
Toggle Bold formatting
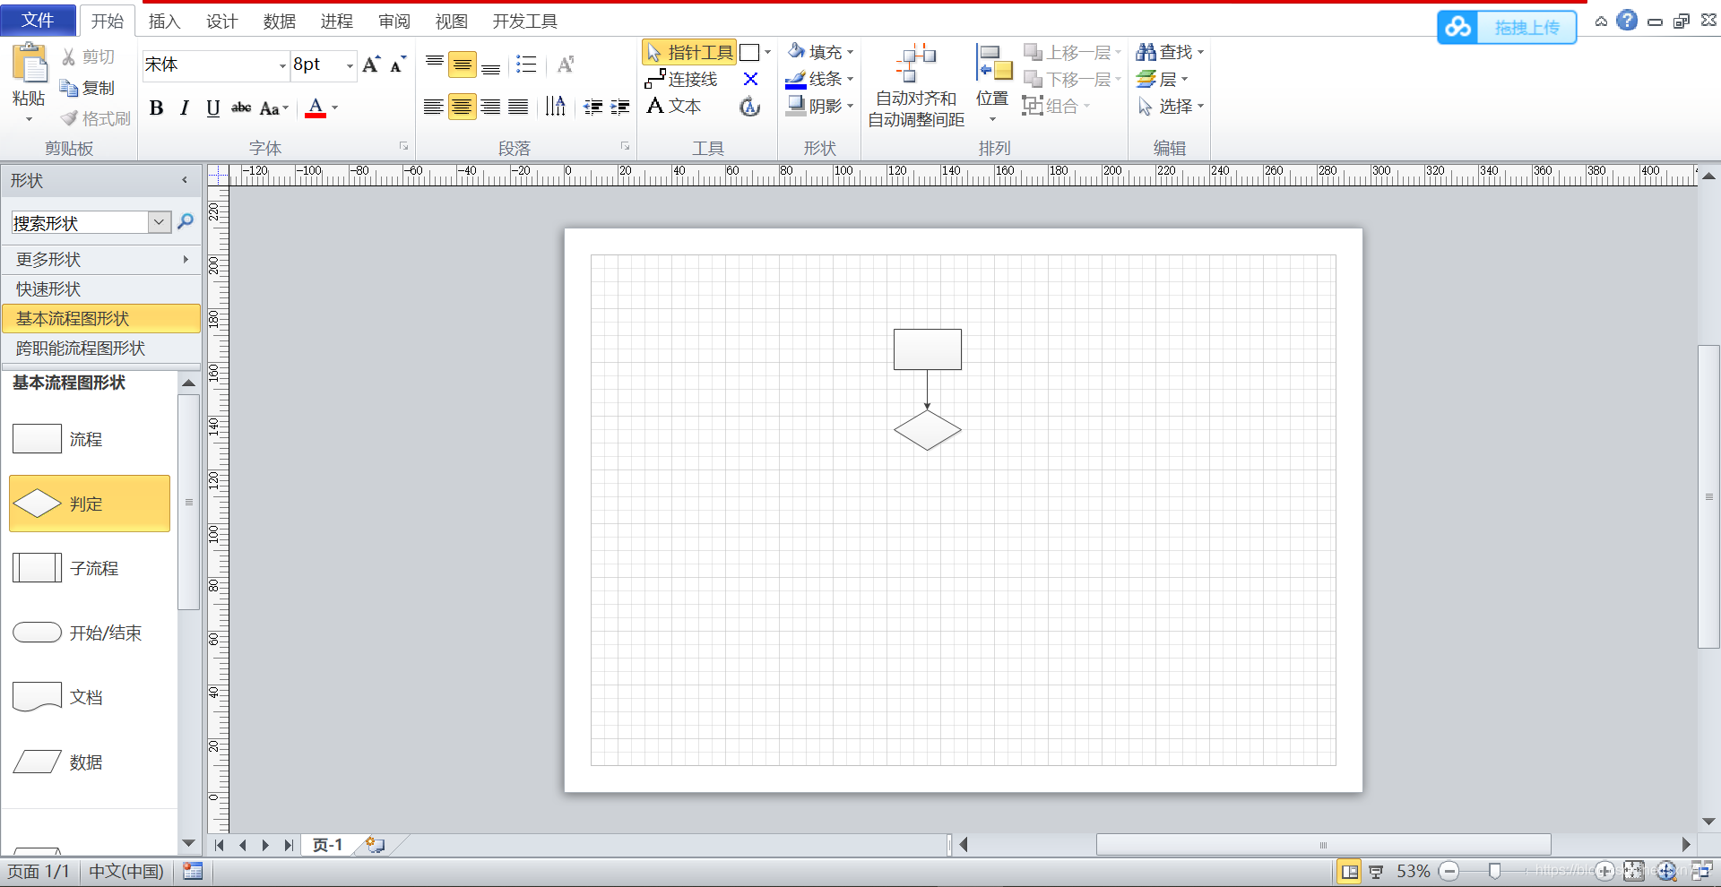point(157,108)
